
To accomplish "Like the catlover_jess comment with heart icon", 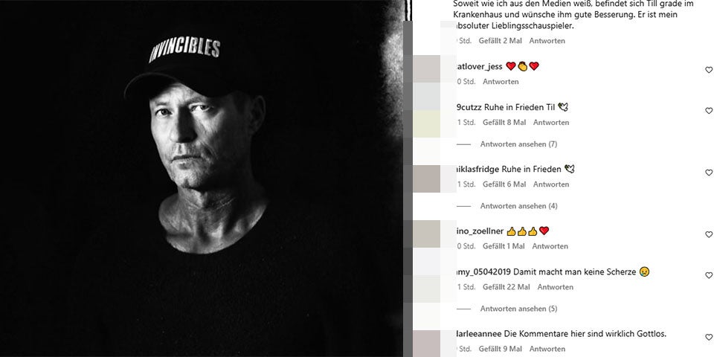I will click(x=709, y=70).
